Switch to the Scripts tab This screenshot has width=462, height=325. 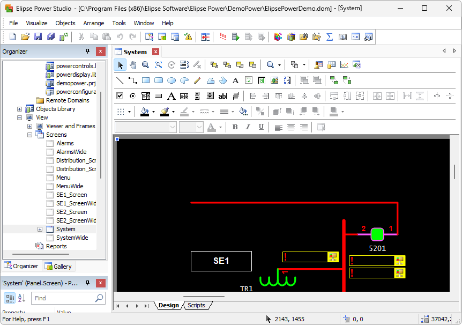point(196,305)
